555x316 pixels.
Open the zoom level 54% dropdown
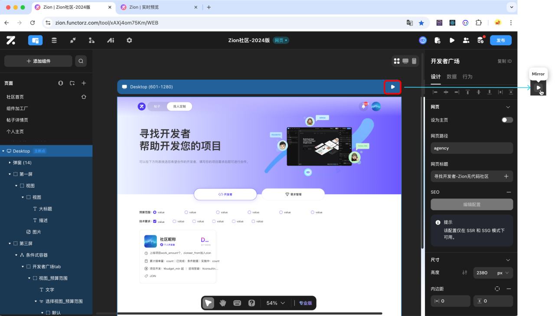[x=275, y=303]
